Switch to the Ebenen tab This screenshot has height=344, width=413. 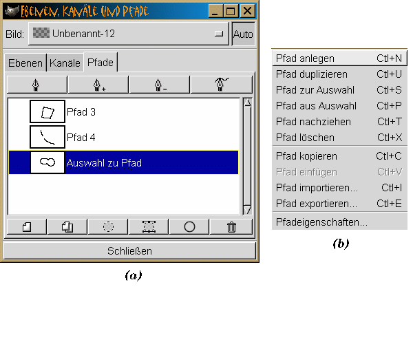coord(25,63)
